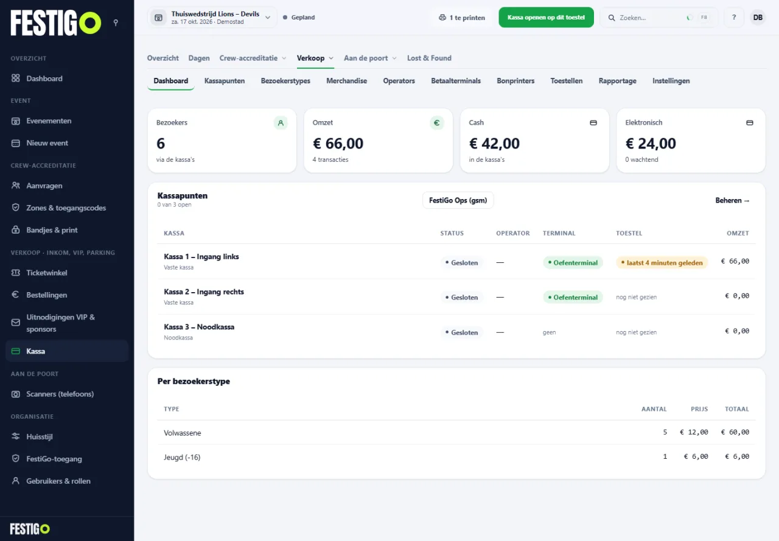Click the Nieuw event icon in sidebar
Viewport: 779px width, 541px height.
coord(16,143)
